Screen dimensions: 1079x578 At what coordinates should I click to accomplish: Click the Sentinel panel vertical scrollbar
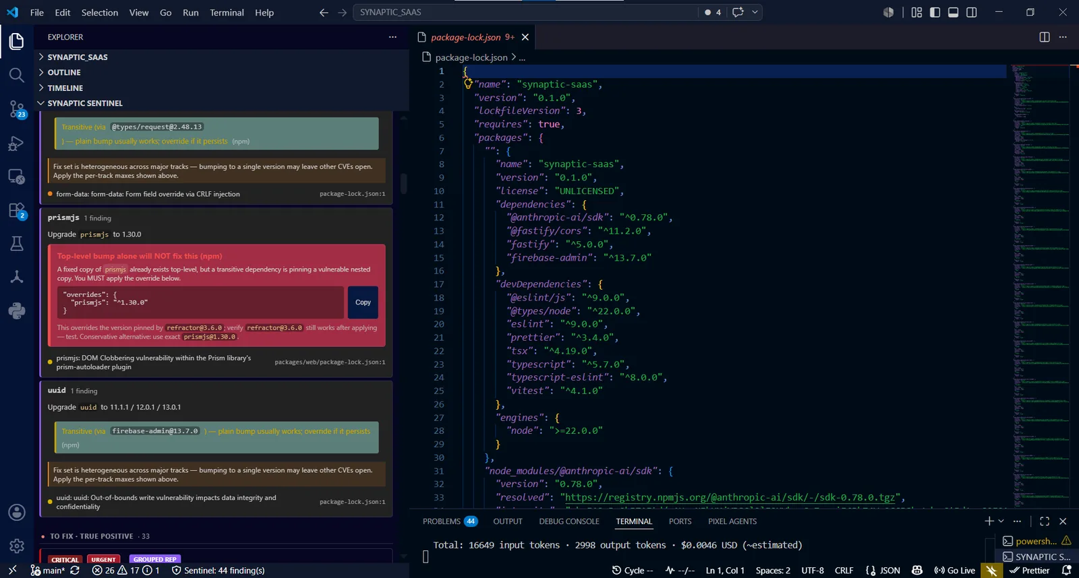pyautogui.click(x=403, y=184)
